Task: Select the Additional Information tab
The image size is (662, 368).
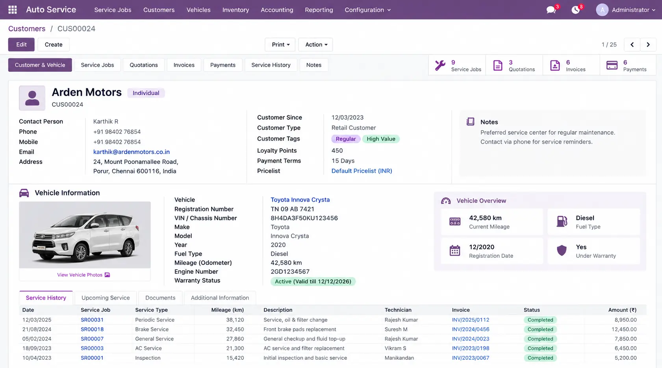Action: tap(220, 298)
